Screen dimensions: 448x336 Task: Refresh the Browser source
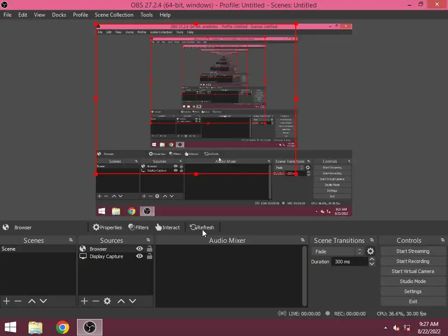point(202,227)
